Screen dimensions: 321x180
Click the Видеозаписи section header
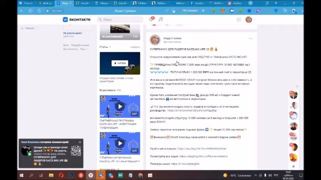click(108, 90)
